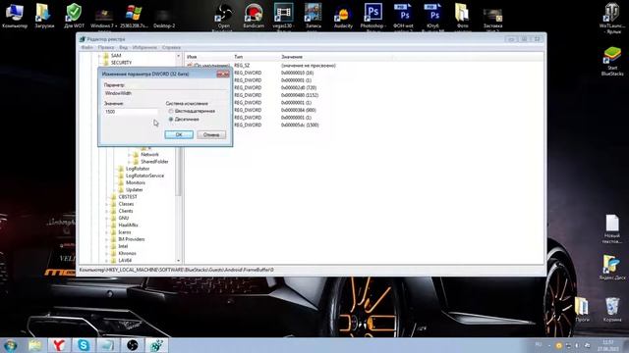Click the Windows Start orb
Screen dimensions: 629x353
(11, 344)
